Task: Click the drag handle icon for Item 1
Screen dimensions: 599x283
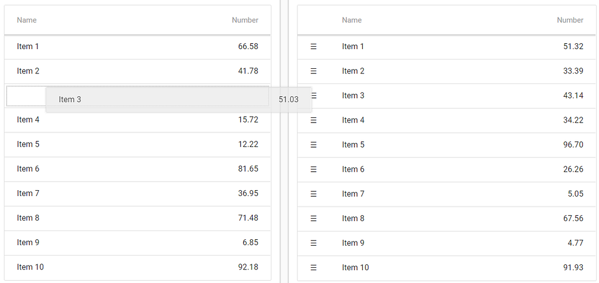Action: pyautogui.click(x=314, y=47)
